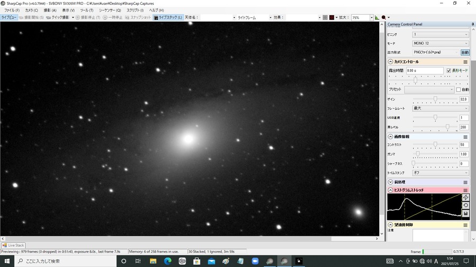476x267 pixels.
Task: Open the 画像情報 section hamburger menu
Action: click(465, 137)
